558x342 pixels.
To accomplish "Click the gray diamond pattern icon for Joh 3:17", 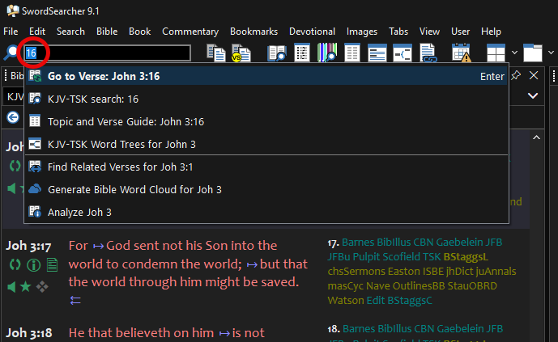I will coord(42,286).
